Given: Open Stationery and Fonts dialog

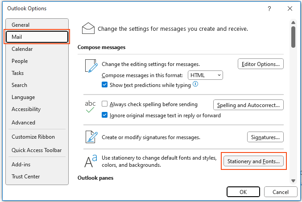Looking at the screenshot, I should (x=253, y=161).
